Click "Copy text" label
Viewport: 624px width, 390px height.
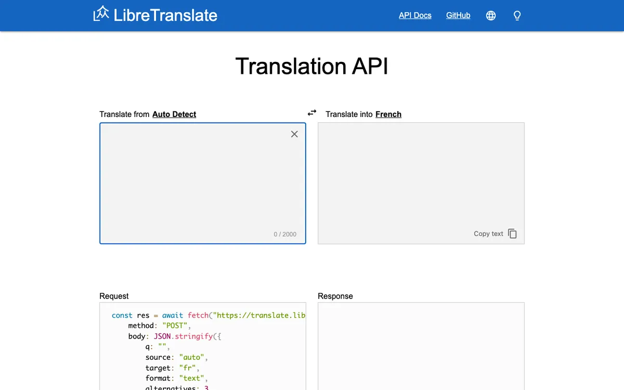[x=488, y=234]
